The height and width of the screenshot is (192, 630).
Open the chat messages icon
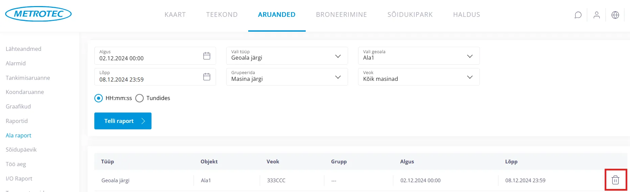click(578, 15)
